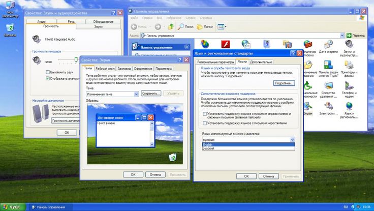
Task: Open the Views toolbar button
Action: (222, 27)
